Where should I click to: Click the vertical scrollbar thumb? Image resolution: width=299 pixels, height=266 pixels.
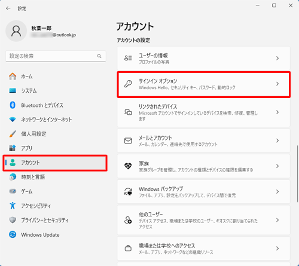pos(297,175)
